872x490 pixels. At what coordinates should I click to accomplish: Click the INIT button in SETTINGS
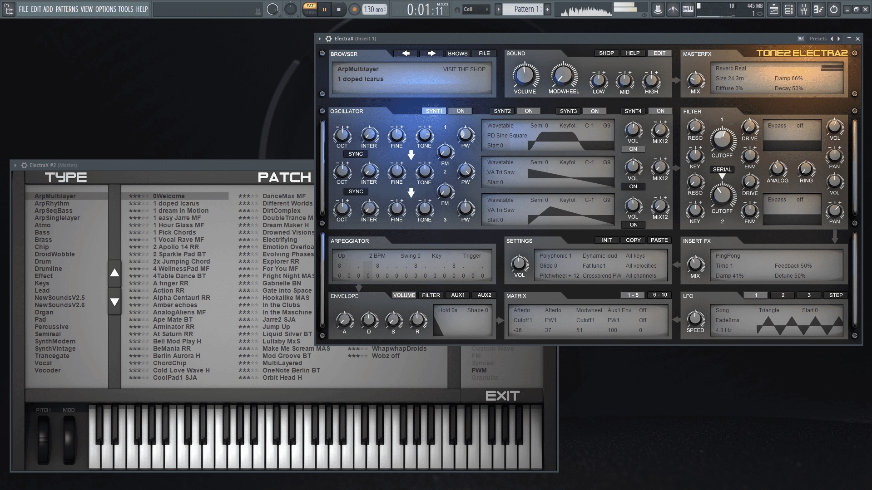607,240
